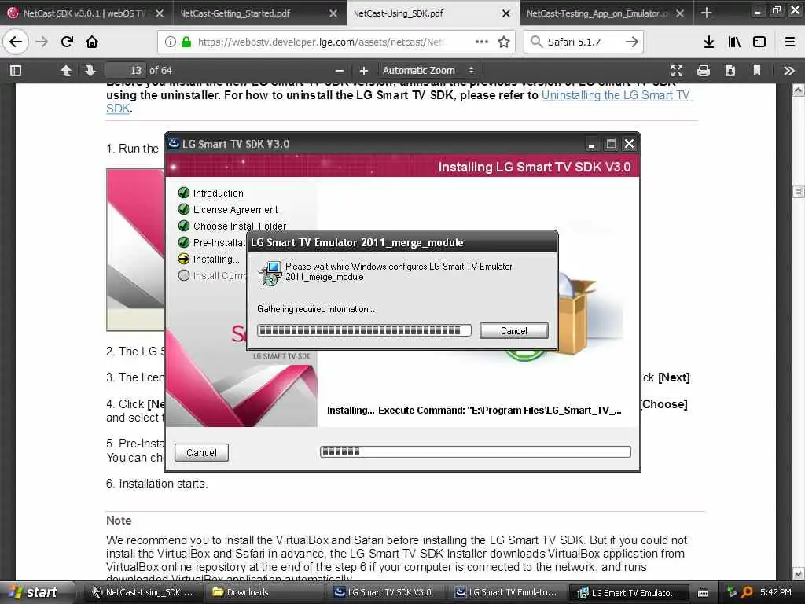Viewport: 805px width, 604px height.
Task: Click the page number field showing 13
Action: [125, 70]
